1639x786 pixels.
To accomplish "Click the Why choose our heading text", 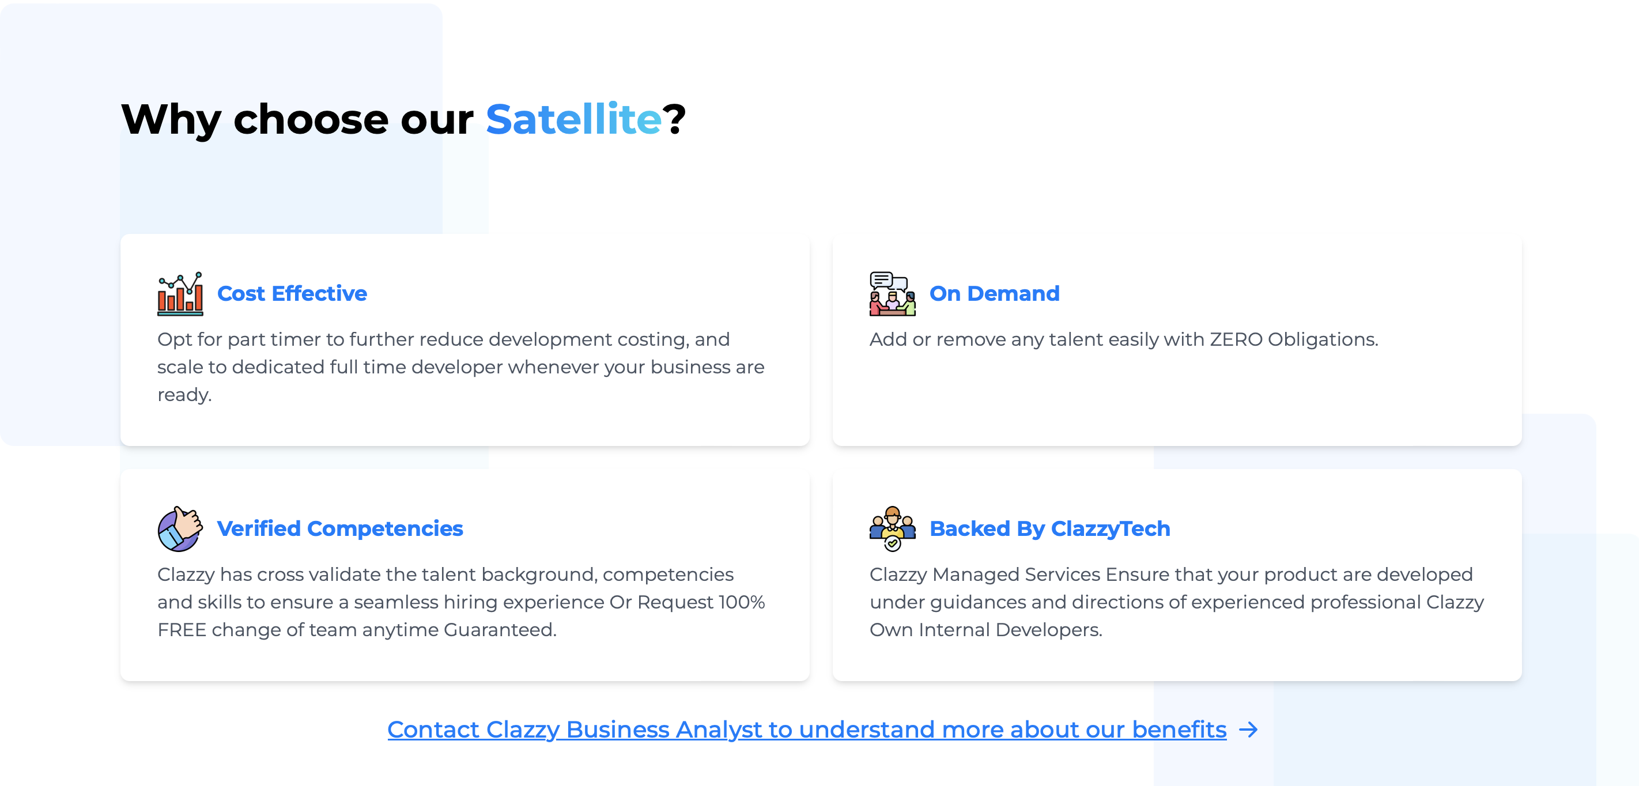I will click(x=297, y=119).
